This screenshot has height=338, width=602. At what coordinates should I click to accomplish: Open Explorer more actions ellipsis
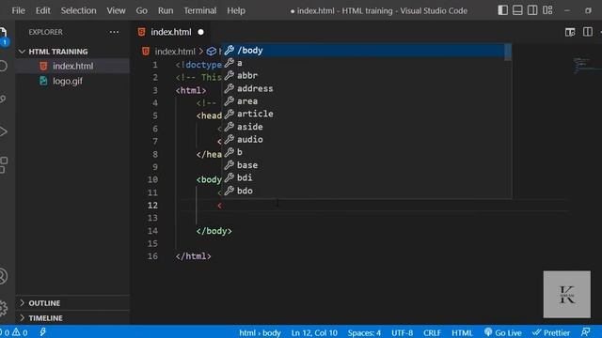[x=114, y=32]
